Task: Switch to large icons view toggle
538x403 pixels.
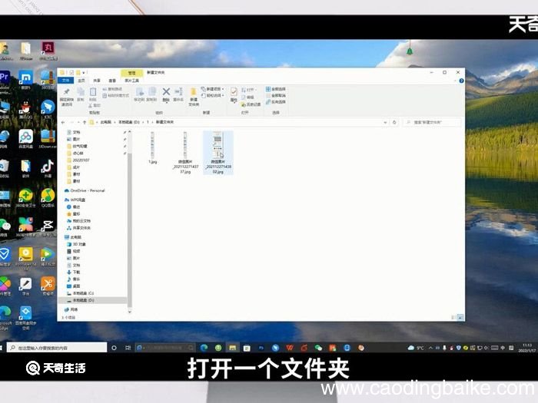Action: [460, 318]
